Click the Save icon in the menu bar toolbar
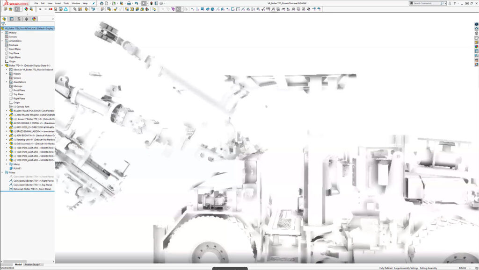The image size is (479, 270). (121, 3)
